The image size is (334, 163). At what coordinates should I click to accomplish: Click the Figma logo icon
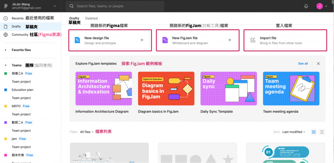pyautogui.click(x=6, y=6)
